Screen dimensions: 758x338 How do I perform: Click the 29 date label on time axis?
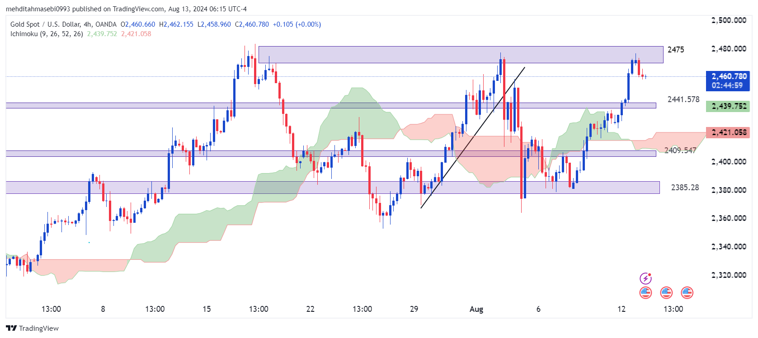414,309
